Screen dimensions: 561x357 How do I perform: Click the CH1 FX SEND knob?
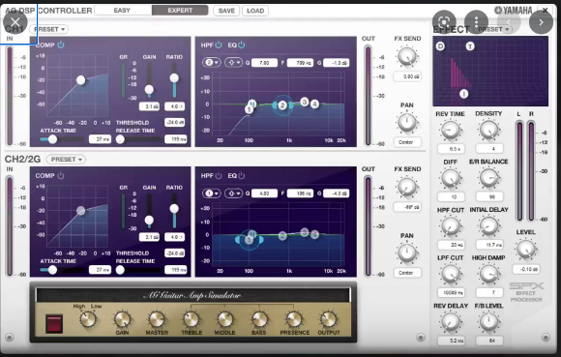pyautogui.click(x=407, y=56)
